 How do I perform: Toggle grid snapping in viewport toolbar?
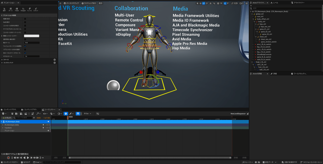coord(217,3)
